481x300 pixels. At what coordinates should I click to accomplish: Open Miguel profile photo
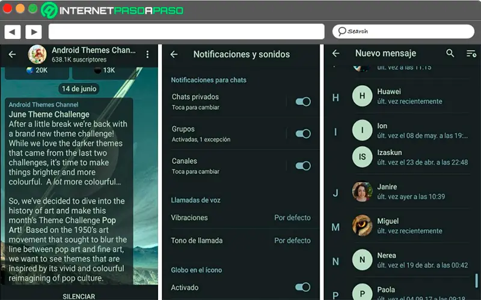(363, 226)
